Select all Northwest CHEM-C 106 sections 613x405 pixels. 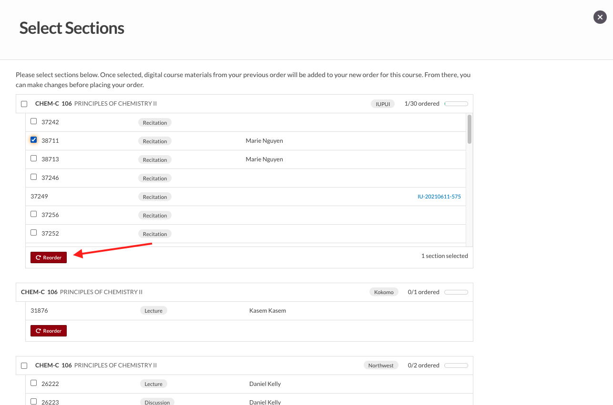(24, 365)
